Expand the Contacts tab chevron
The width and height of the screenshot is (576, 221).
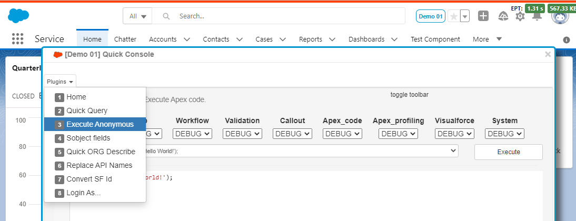[240, 39]
